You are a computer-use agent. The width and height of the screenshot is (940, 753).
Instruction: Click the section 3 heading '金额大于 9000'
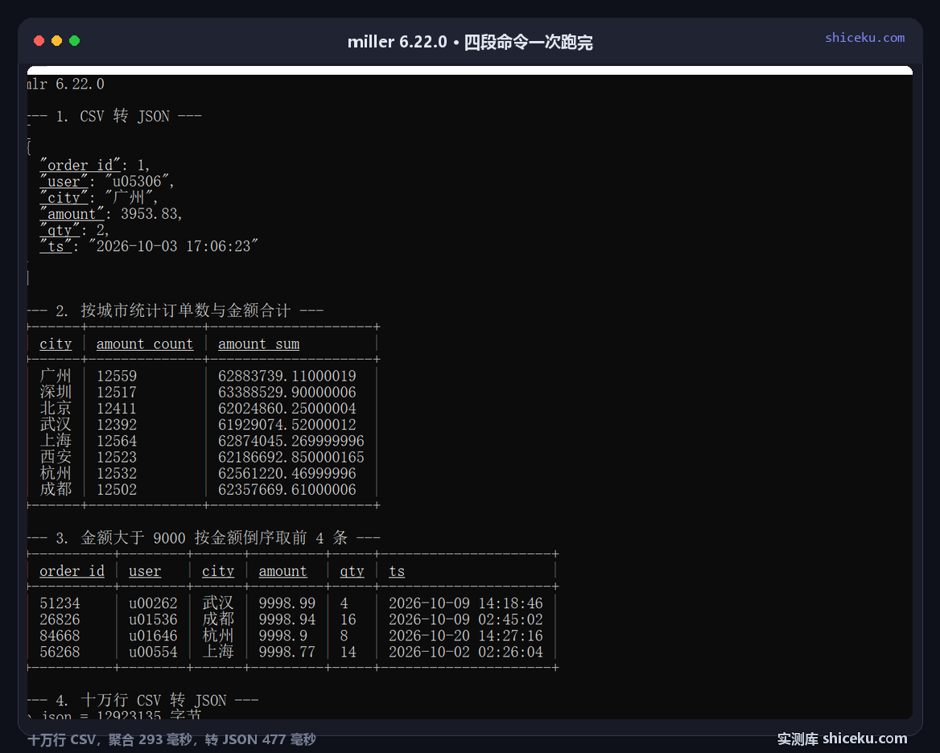133,537
